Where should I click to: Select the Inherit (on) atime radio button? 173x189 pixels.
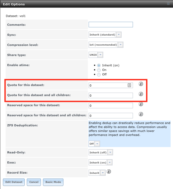coord(99,66)
